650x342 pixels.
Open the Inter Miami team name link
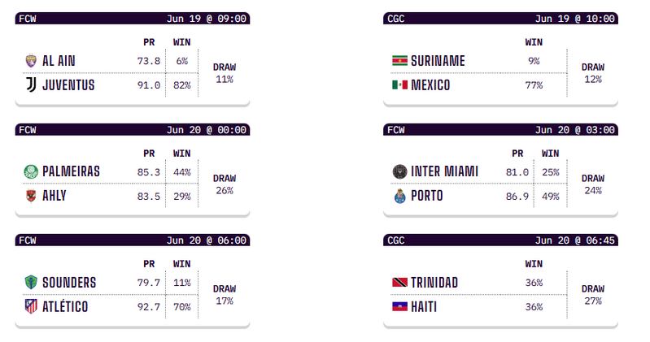(x=444, y=171)
